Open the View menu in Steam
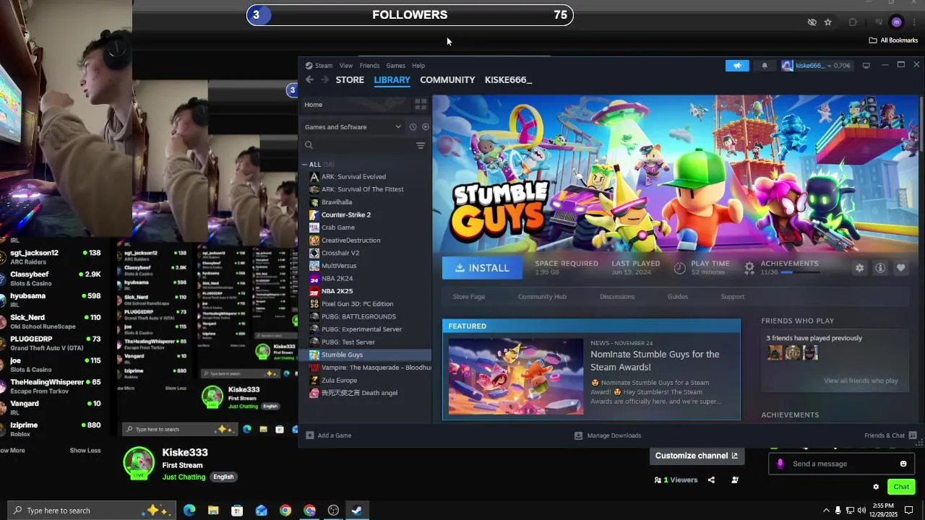The height and width of the screenshot is (520, 925). 346,66
